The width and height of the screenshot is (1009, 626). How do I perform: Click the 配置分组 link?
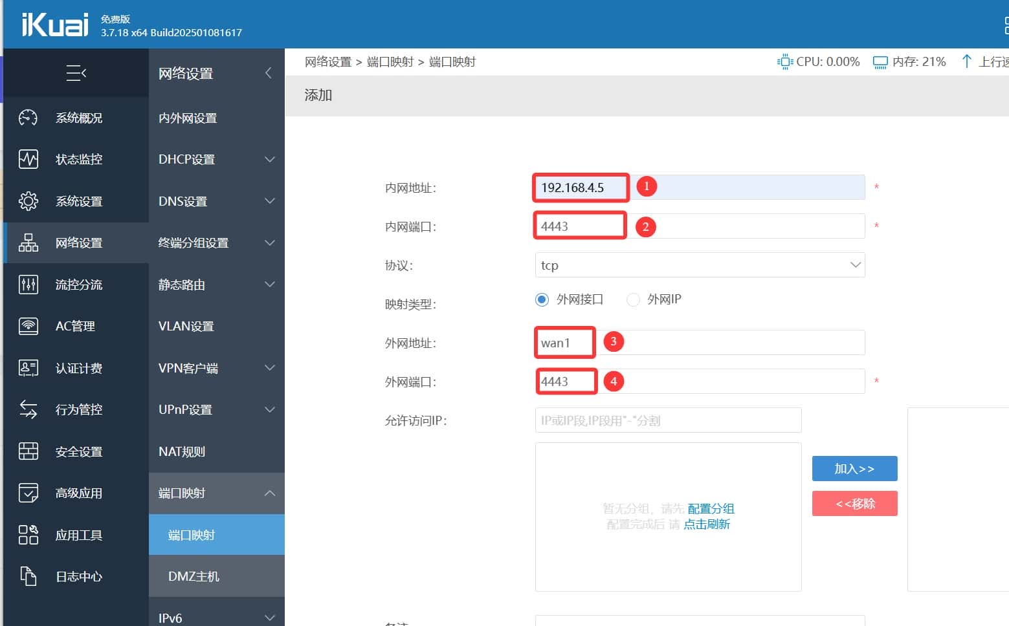click(711, 509)
